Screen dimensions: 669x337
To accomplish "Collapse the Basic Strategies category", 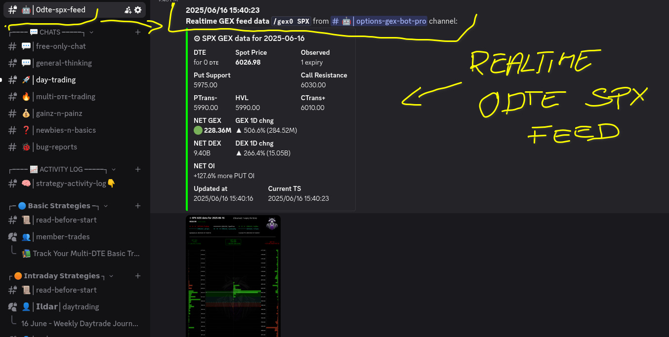I will pyautogui.click(x=106, y=206).
